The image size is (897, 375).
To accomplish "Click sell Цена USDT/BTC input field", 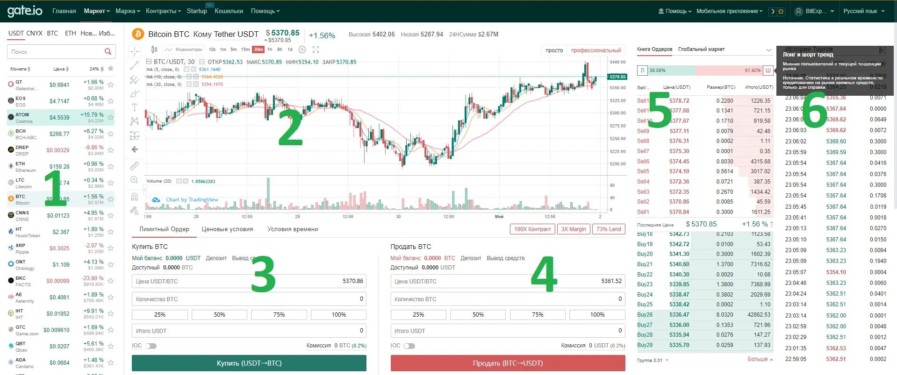I will pyautogui.click(x=508, y=281).
